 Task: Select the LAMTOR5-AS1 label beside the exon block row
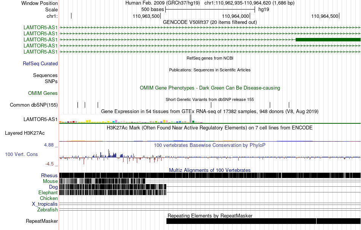tap(40, 39)
